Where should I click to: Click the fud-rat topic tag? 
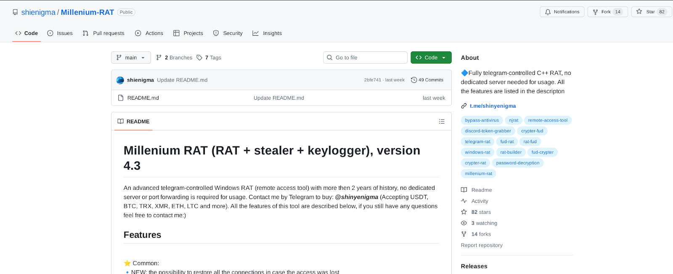click(x=507, y=142)
